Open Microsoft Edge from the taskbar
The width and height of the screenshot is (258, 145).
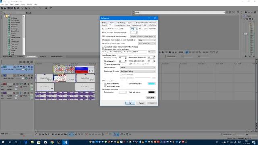tap(26, 142)
